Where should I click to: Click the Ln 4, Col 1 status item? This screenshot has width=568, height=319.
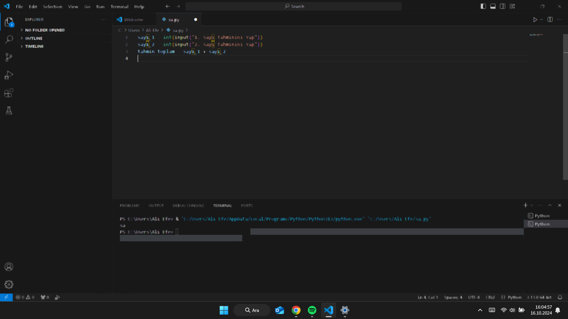tap(427, 297)
